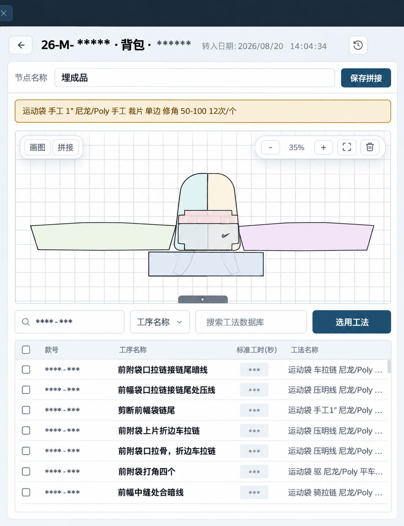
Task: Click the 工序名称 column header
Action: [133, 350]
